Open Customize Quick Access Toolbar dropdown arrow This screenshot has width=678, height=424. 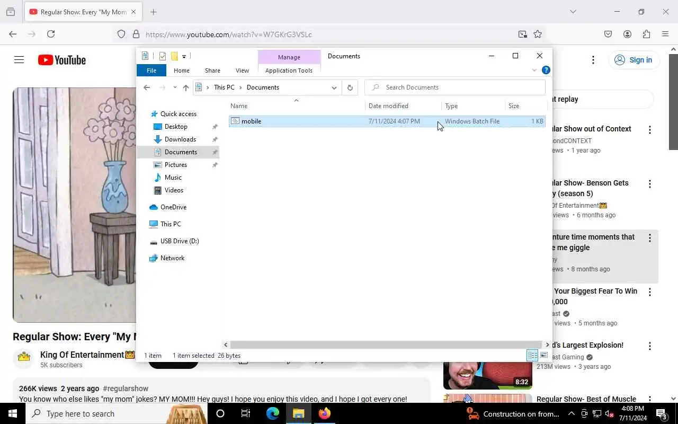[x=184, y=56]
